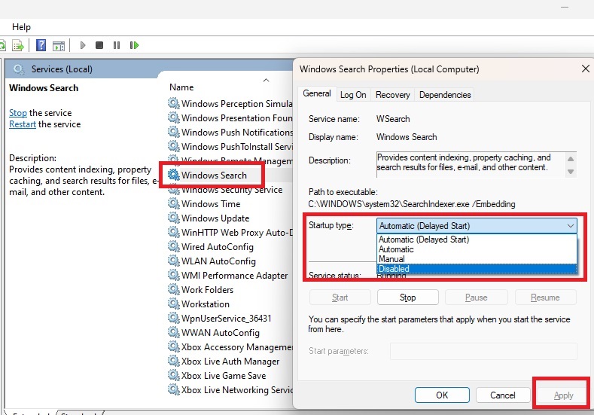Click gear icon beside Work Folders
This screenshot has height=415, width=594.
[x=173, y=289]
